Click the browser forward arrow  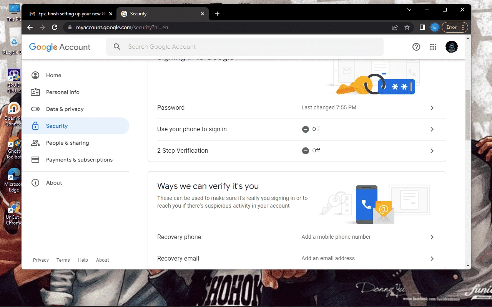(42, 27)
